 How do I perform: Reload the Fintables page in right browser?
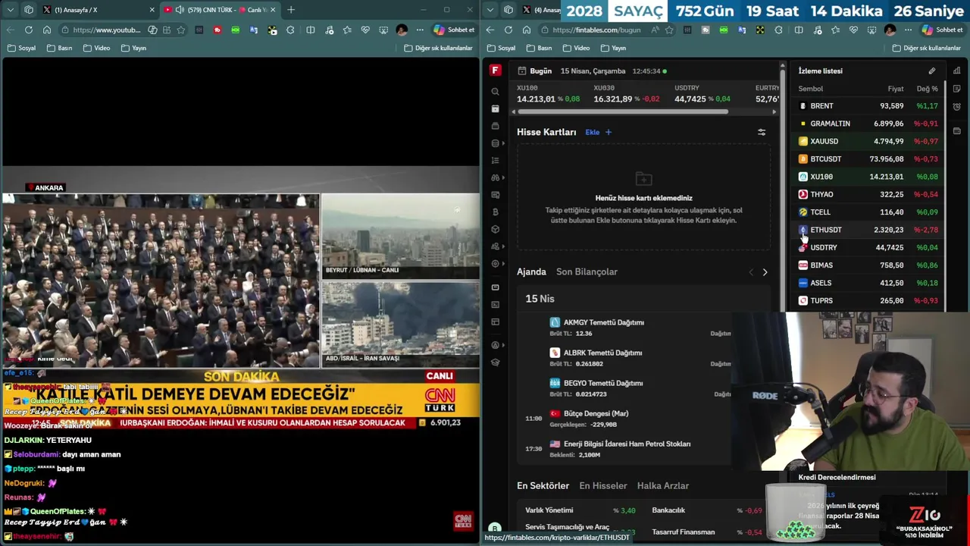[x=508, y=30]
